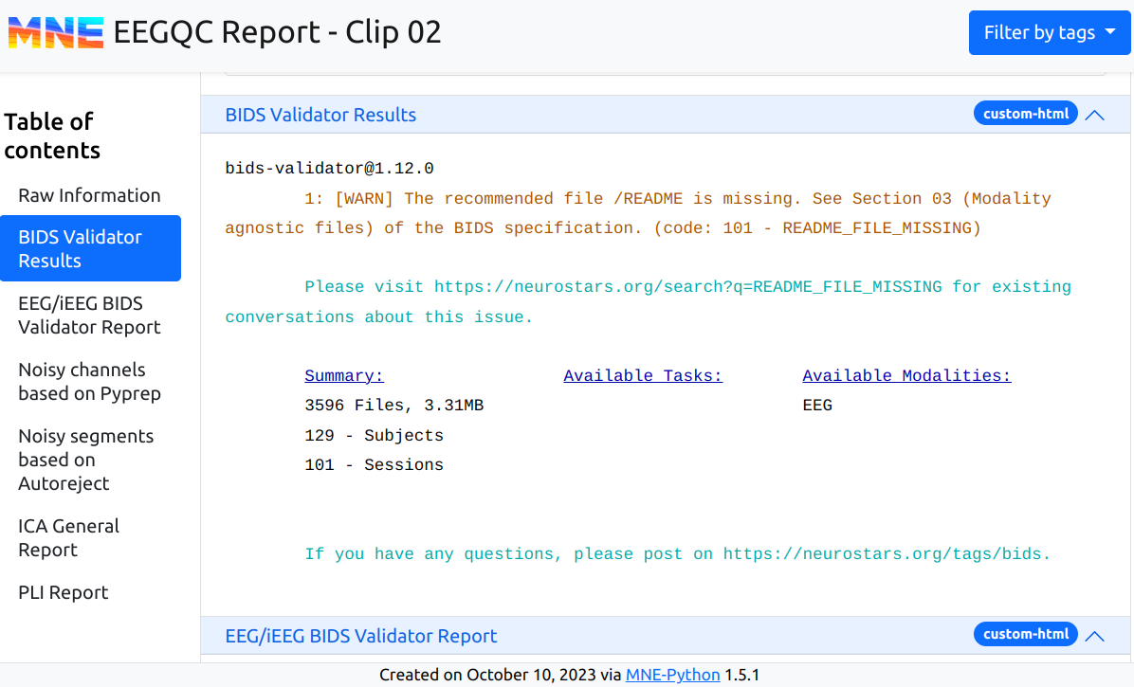Viewport: 1134px width, 687px height.
Task: Click EEG/iEEG BIDS Validator Report section title
Action: 360,636
